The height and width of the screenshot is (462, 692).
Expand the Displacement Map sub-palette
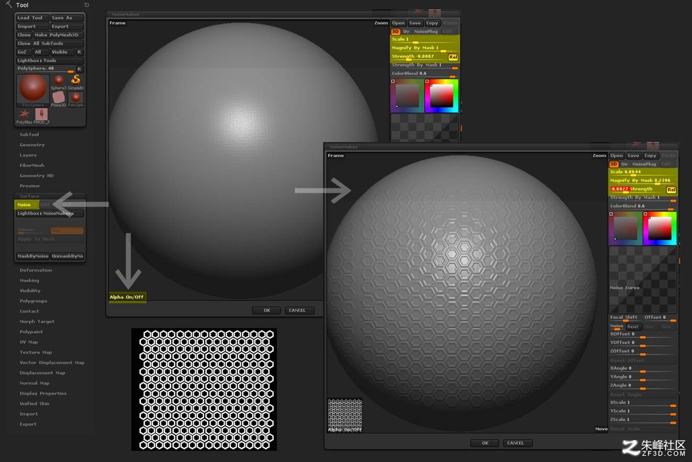[42, 373]
